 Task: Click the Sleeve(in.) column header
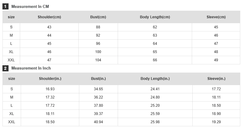216,79
